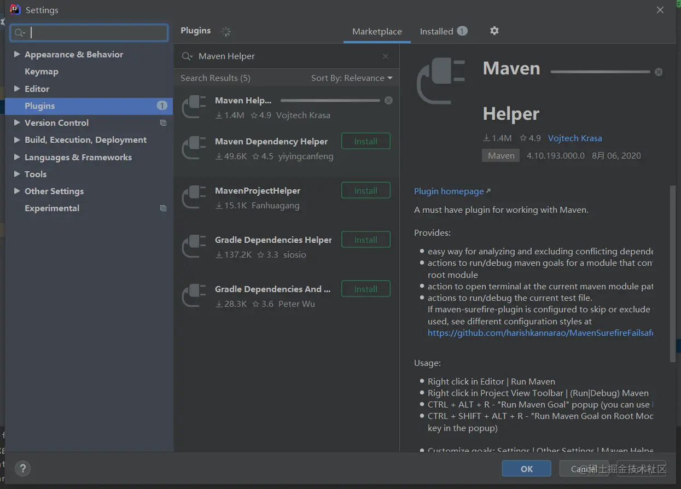Screen dimensions: 681x489
Task: Install Gradle Dependencies And plugin
Action: pyautogui.click(x=366, y=289)
